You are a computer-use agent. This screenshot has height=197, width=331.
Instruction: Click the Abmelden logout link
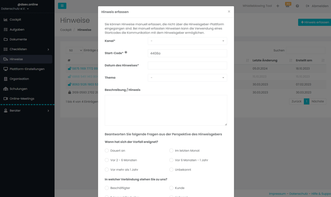point(317,6)
